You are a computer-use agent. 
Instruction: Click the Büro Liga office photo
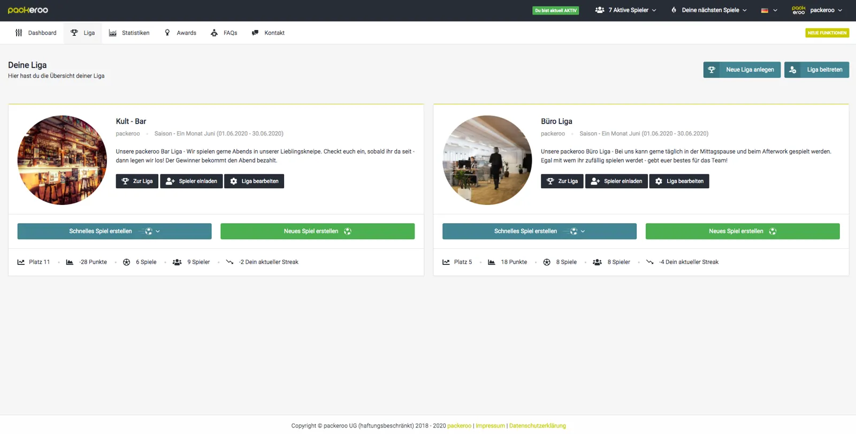[x=487, y=160]
